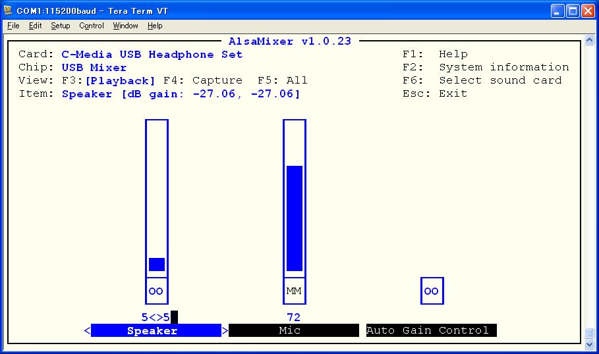Viewport: 599px width, 354px height.
Task: Open the Edit menu
Action: point(35,26)
